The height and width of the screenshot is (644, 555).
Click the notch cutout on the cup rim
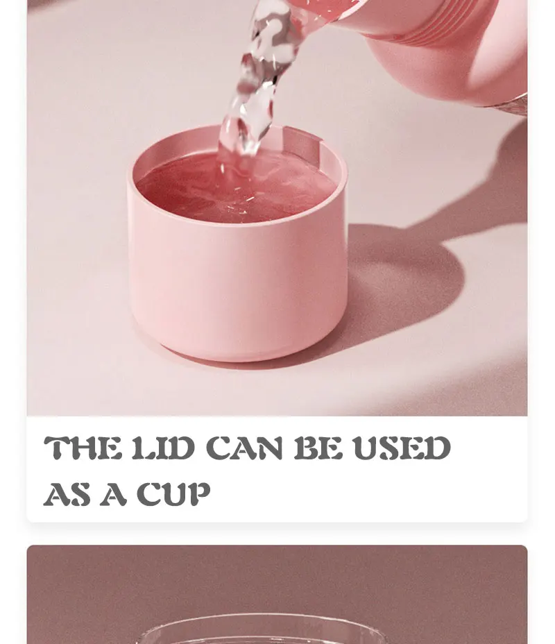click(301, 144)
